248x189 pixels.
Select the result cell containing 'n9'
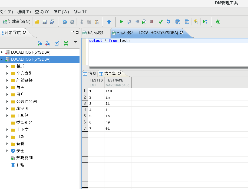pos(118,122)
